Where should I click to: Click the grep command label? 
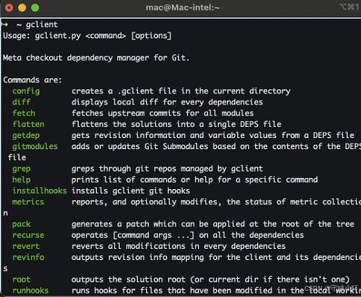coord(22,169)
